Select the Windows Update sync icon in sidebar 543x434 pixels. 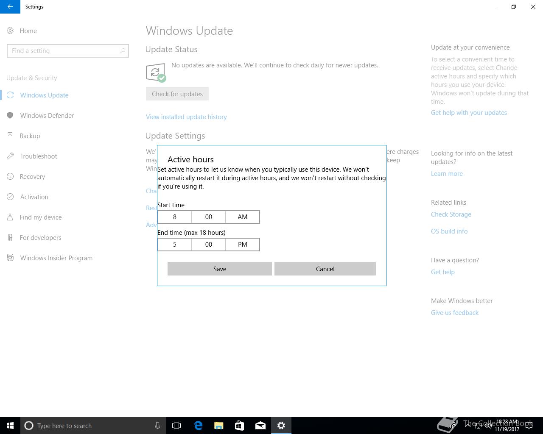[x=10, y=95]
